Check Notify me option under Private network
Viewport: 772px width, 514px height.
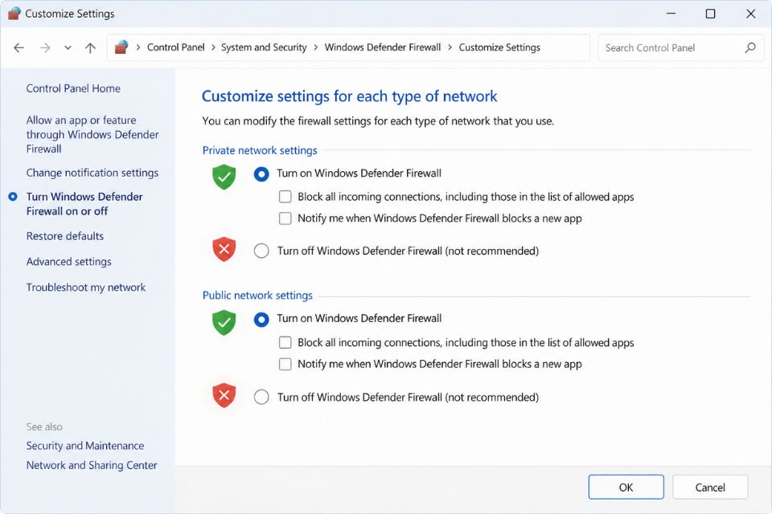tap(285, 218)
